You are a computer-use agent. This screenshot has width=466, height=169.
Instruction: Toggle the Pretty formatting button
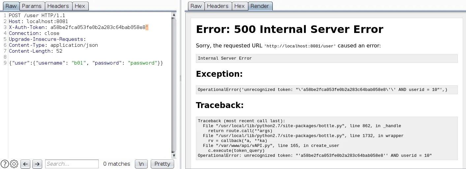(x=162, y=164)
